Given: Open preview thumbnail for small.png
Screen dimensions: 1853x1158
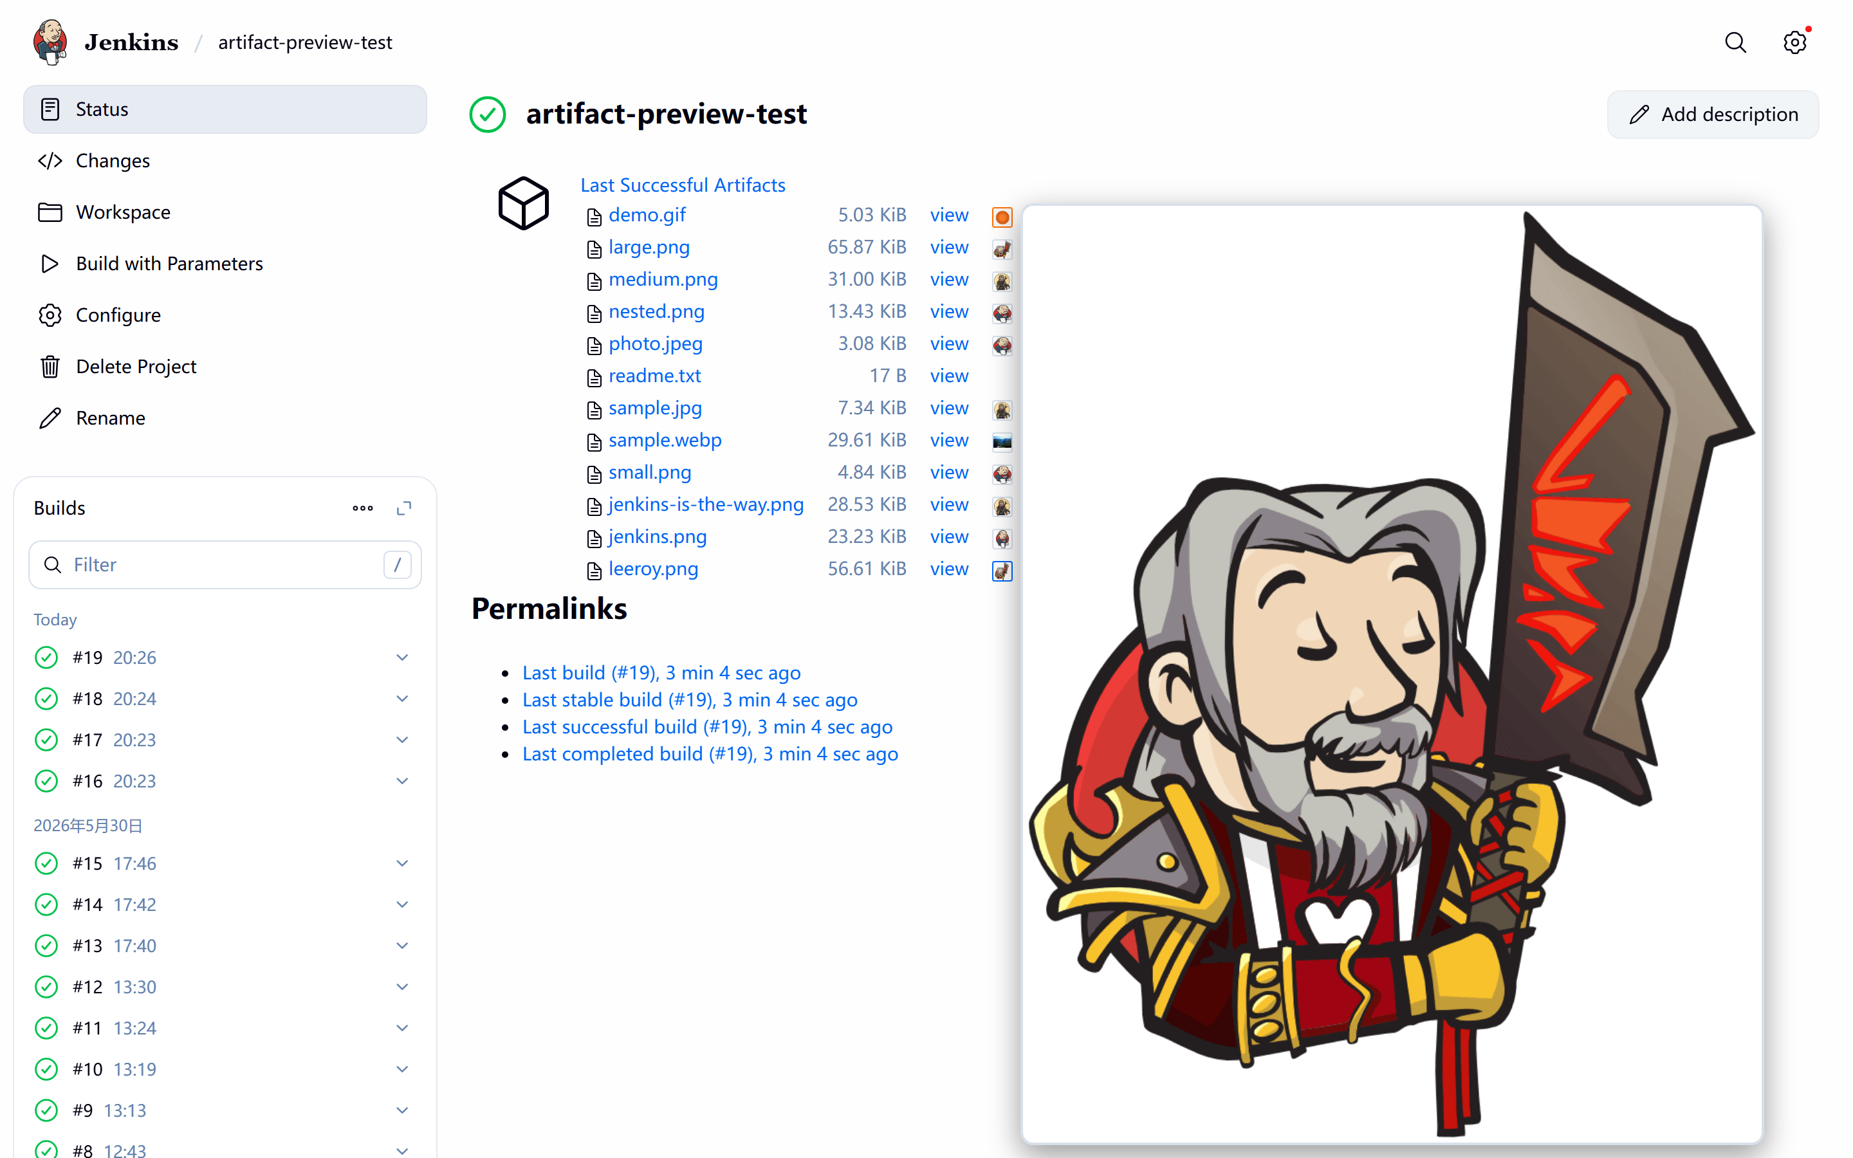Looking at the screenshot, I should pyautogui.click(x=1002, y=474).
